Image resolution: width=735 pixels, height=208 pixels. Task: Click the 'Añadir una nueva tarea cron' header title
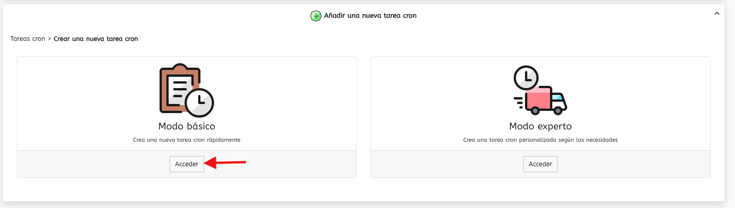click(x=370, y=15)
